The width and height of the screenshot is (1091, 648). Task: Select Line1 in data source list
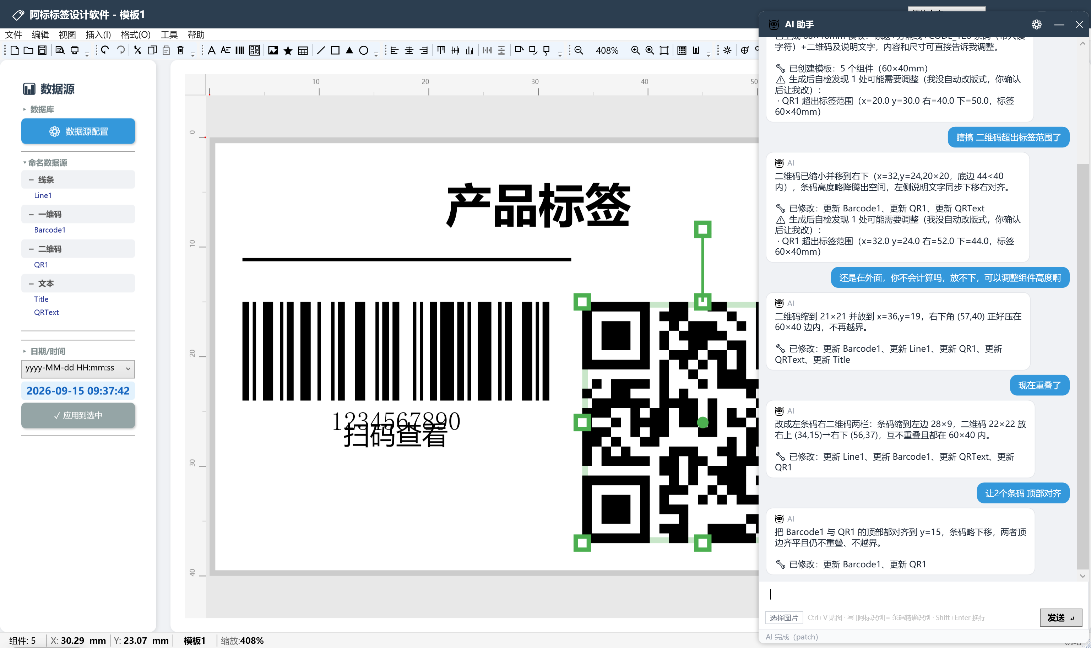pyautogui.click(x=43, y=195)
